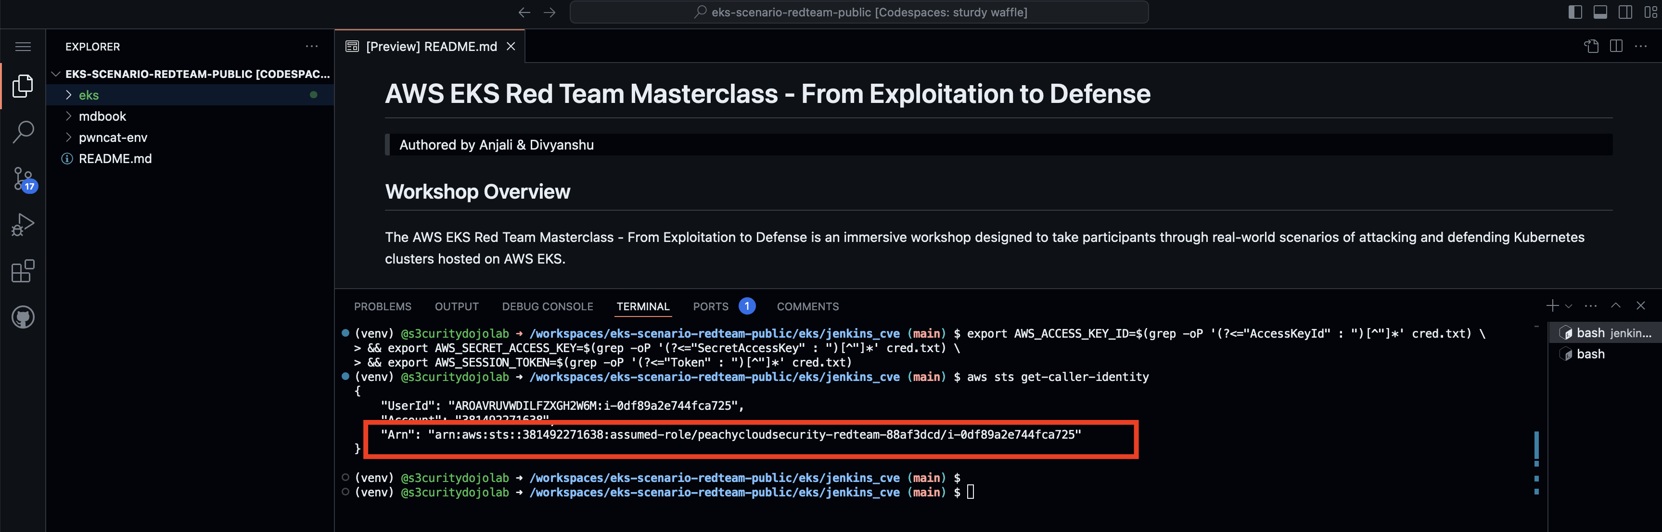
Task: Click the terminal scrollbar marker
Action: (x=1536, y=446)
